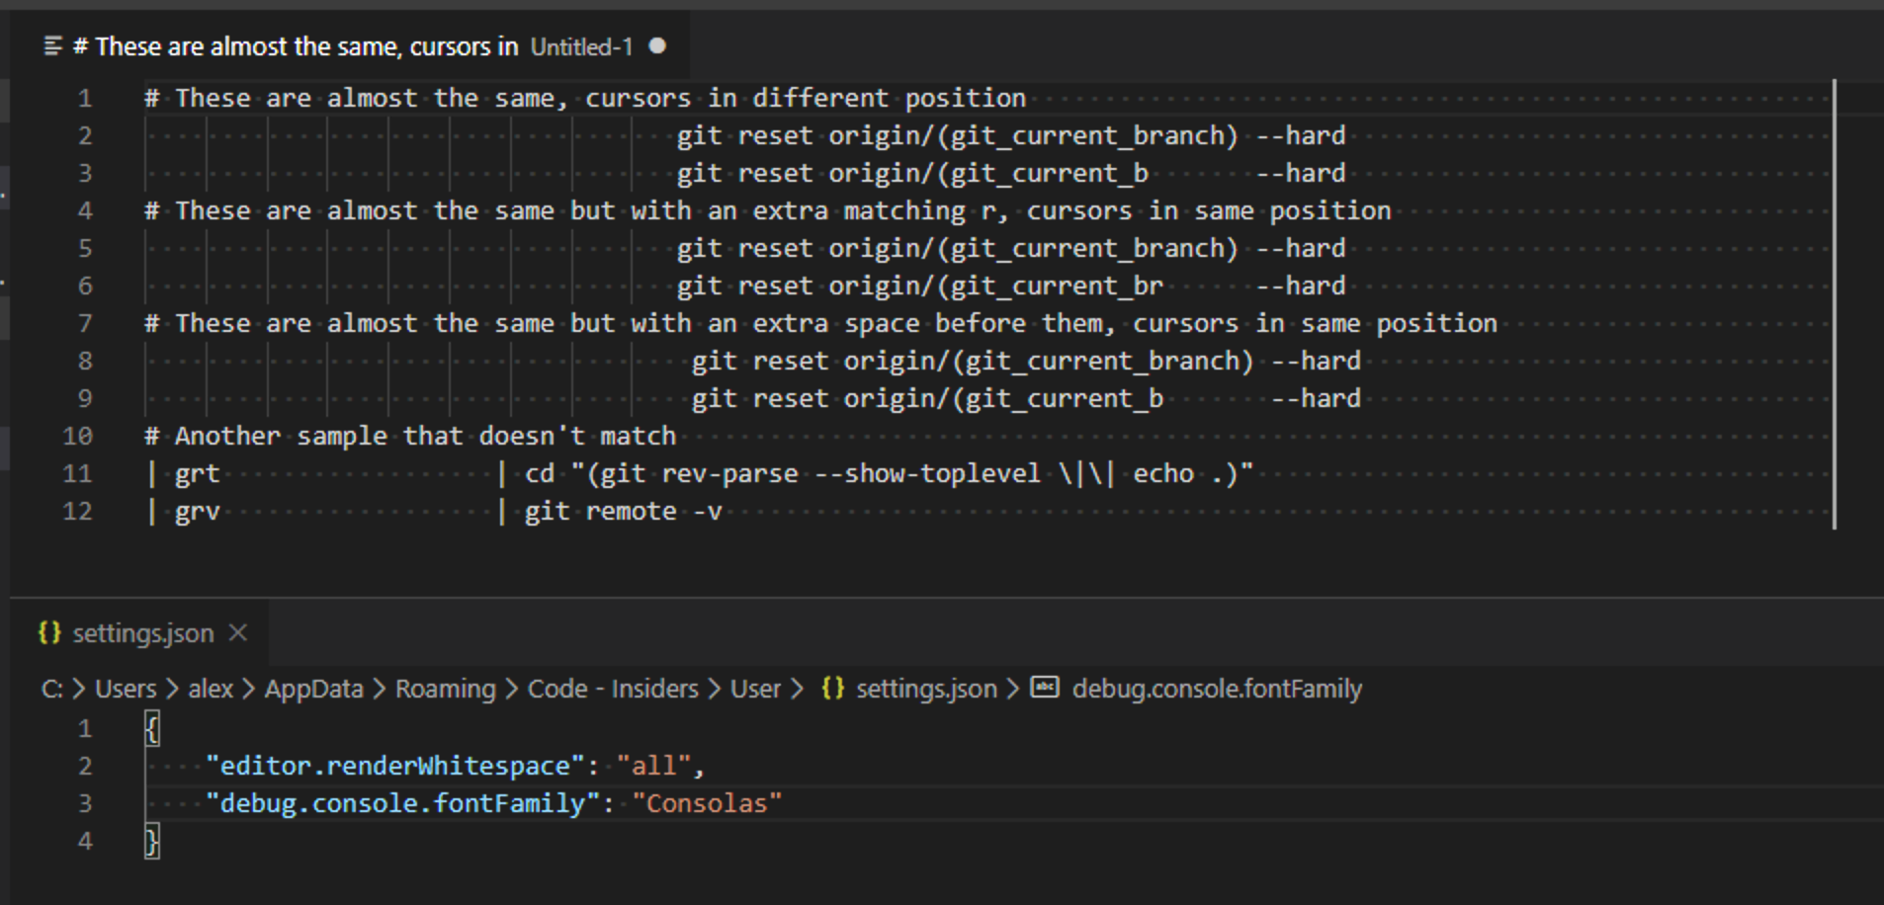Click the unsaved changes dot on Untitled-1 tab
The image size is (1884, 905).
pyautogui.click(x=658, y=46)
